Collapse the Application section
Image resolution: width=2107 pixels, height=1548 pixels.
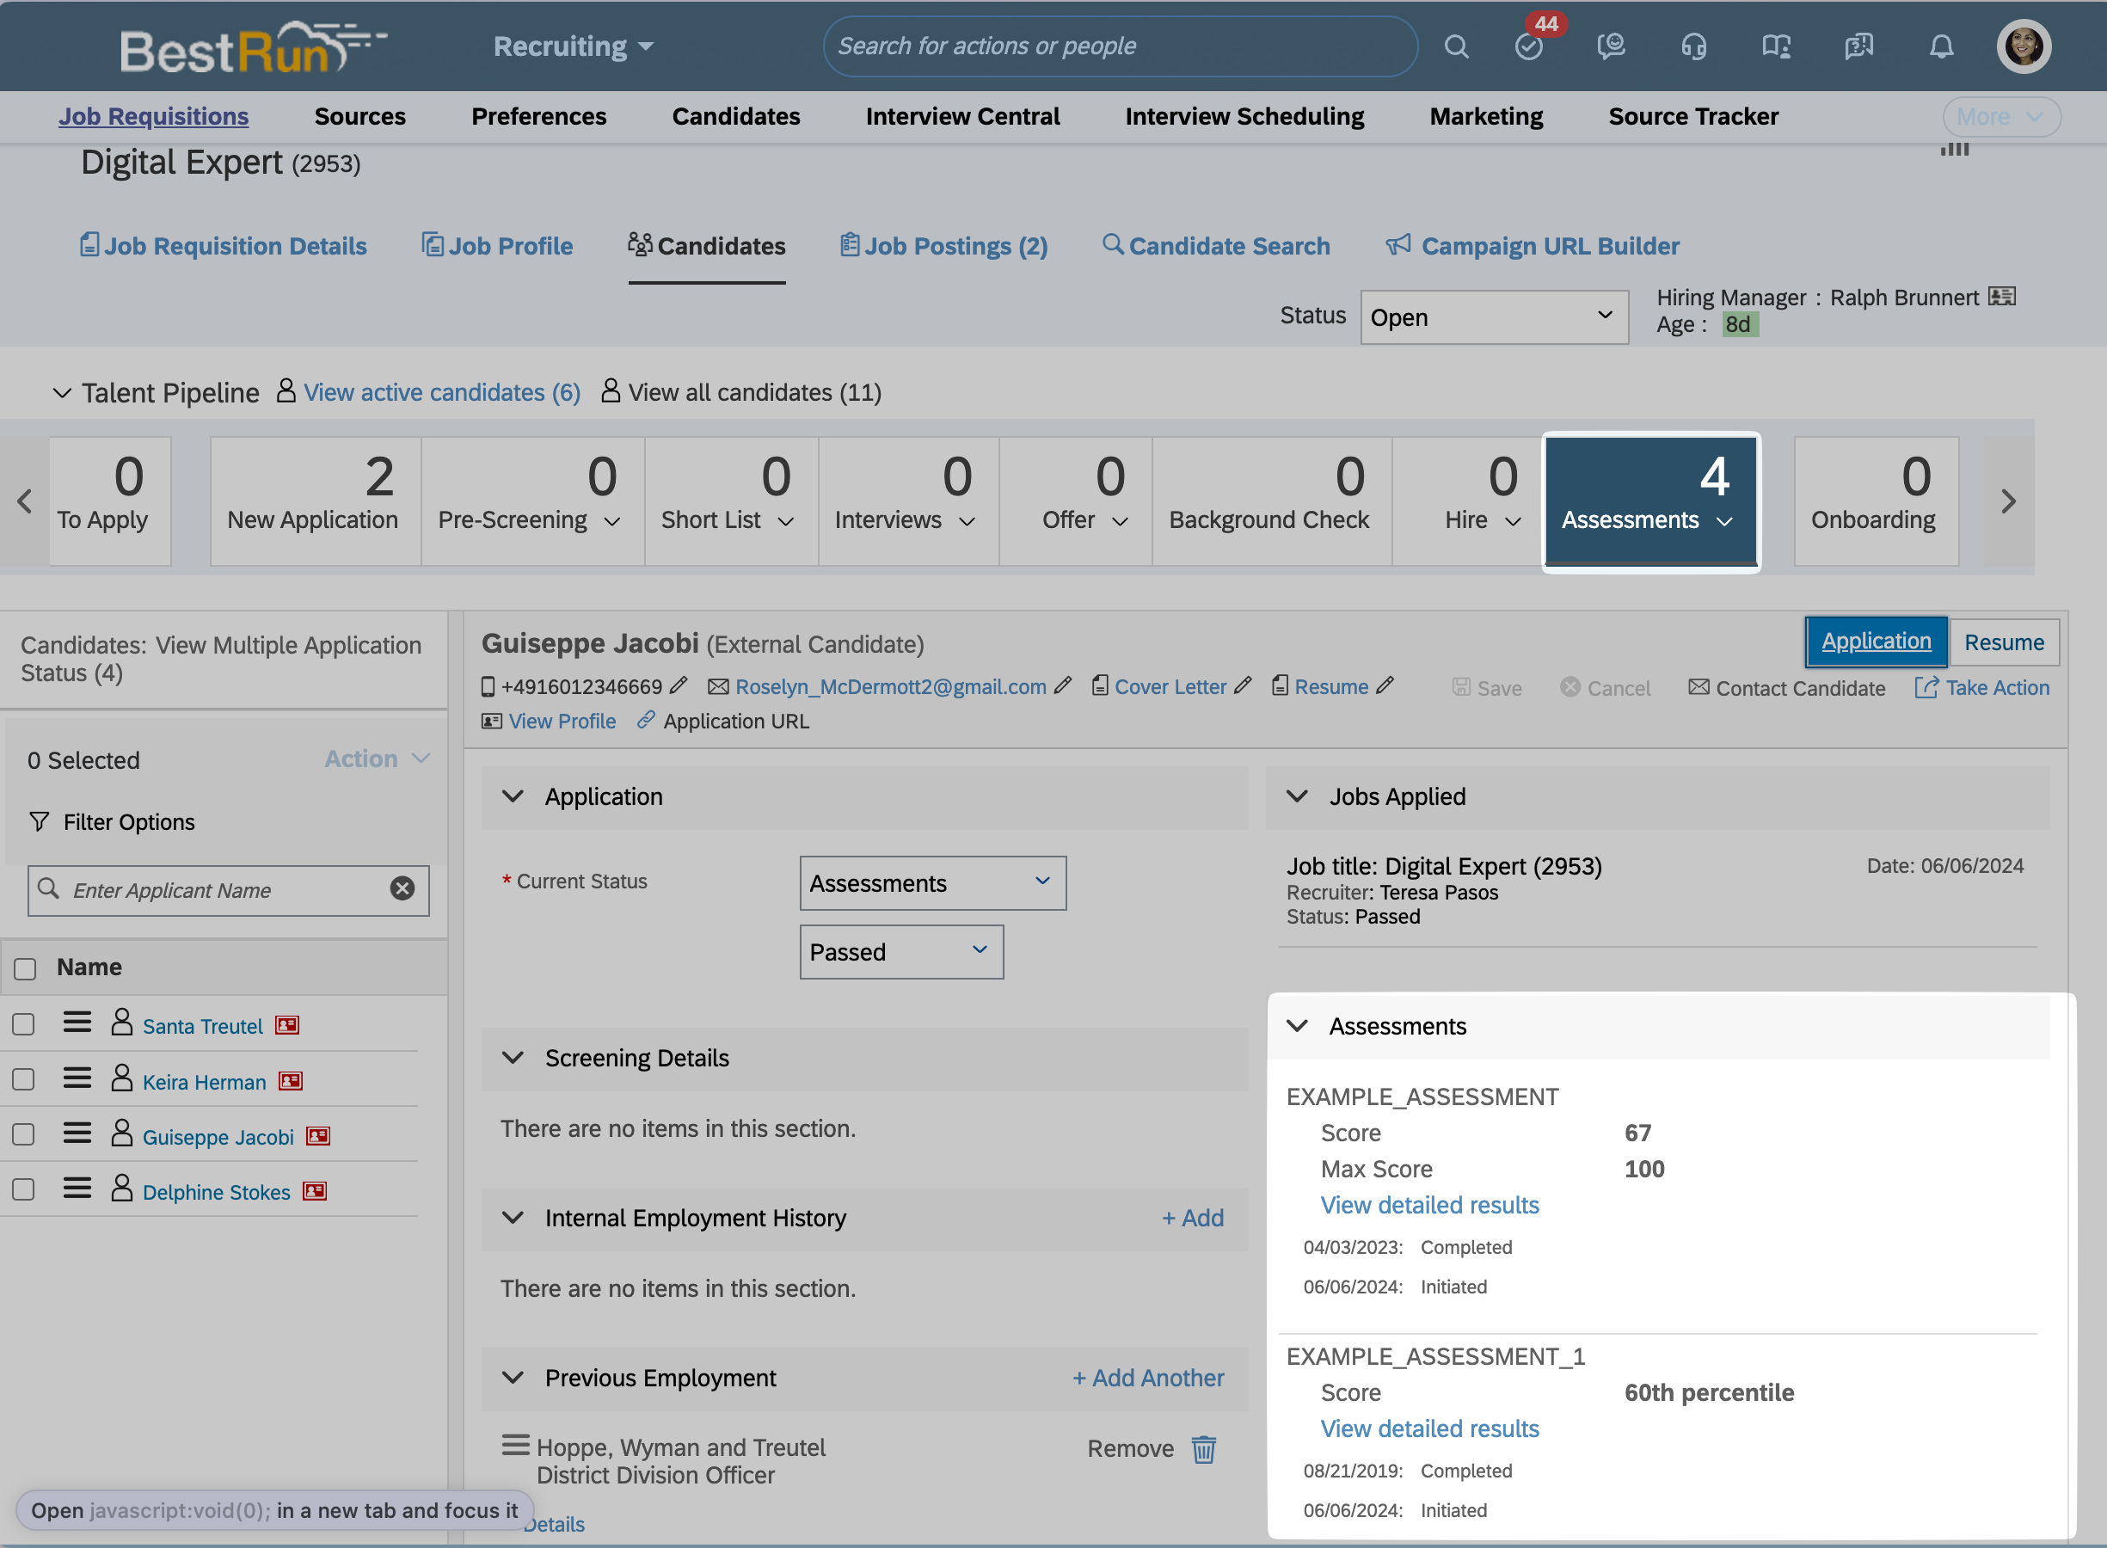(513, 796)
